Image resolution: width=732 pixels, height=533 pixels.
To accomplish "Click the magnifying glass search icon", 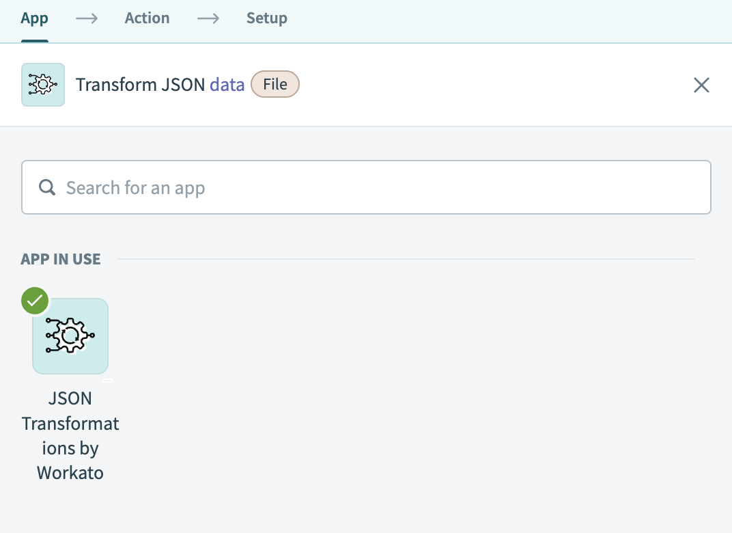I will 46,187.
